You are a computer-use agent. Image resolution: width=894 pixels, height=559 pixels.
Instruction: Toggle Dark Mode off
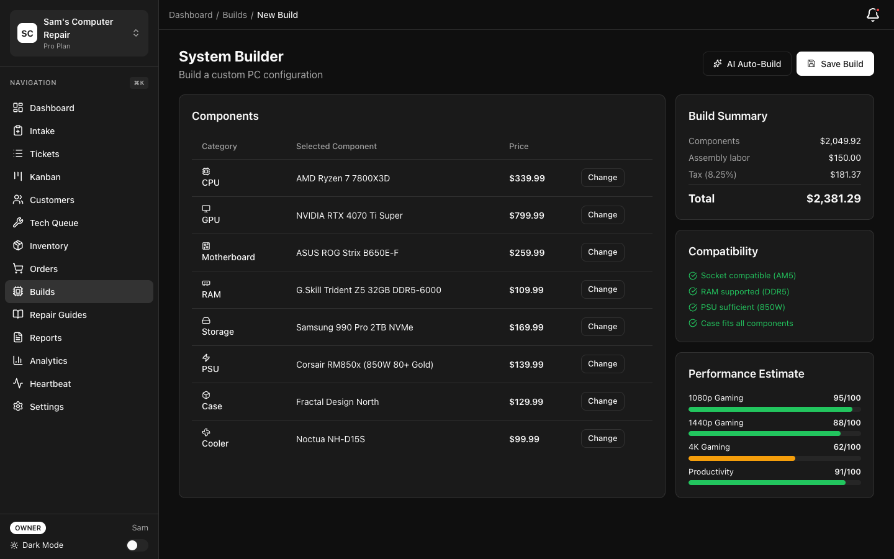click(137, 545)
